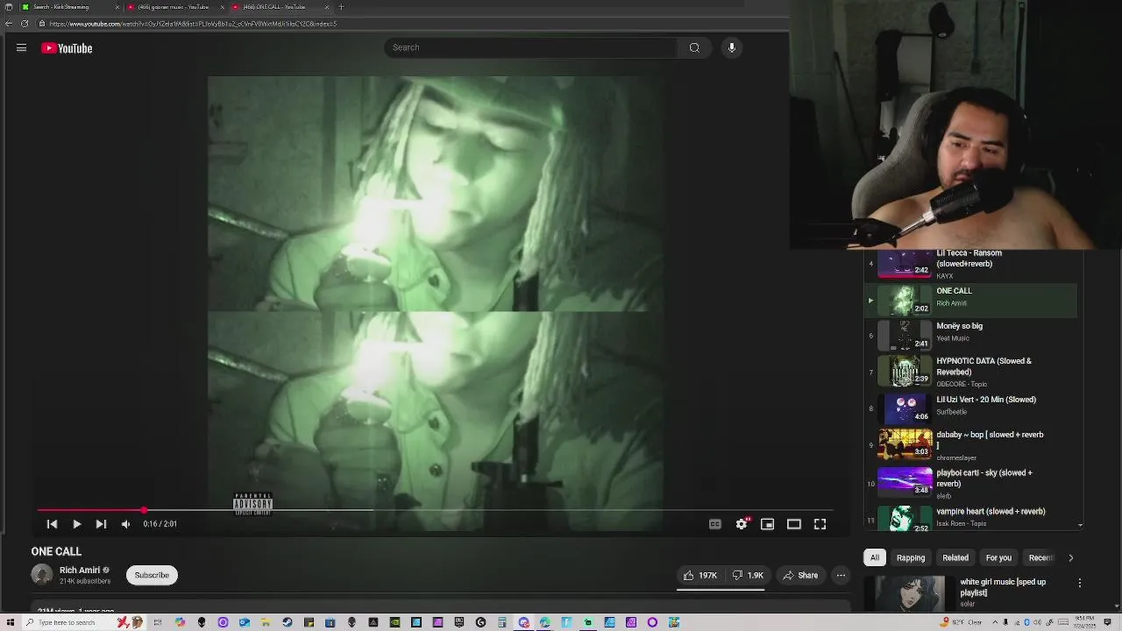Open browser tab actions menu icon
Screen dimensions: 1122x631
point(8,7)
